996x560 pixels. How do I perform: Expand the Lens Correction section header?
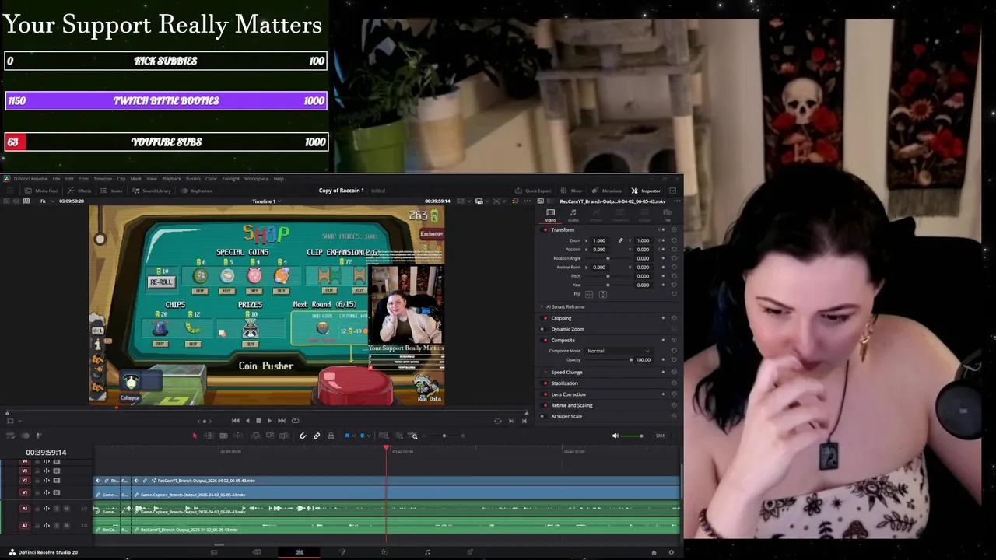click(568, 394)
